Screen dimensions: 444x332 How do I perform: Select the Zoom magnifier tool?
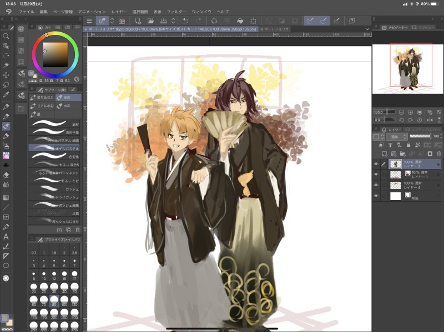coord(6,36)
